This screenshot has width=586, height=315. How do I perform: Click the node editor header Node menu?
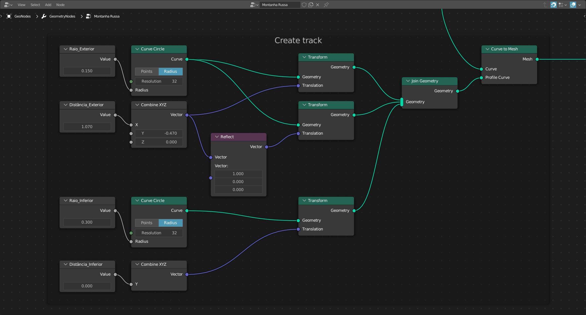(x=60, y=4)
